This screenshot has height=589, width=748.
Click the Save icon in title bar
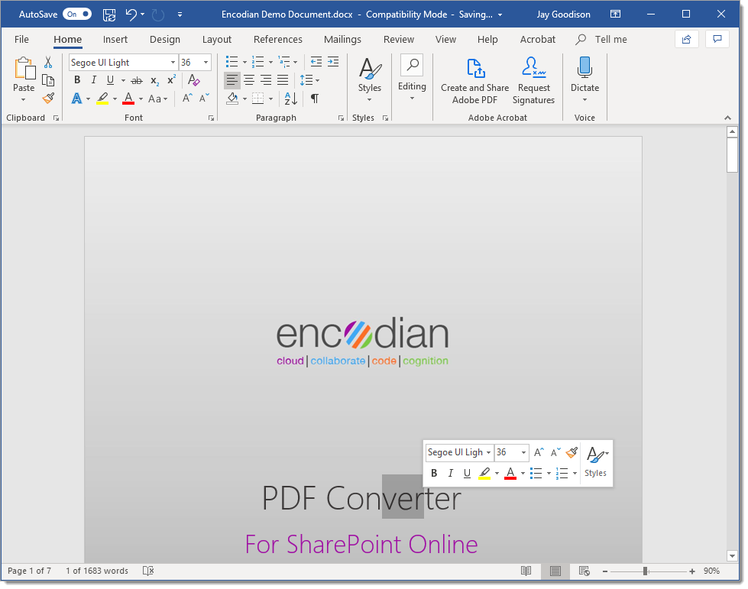click(109, 15)
